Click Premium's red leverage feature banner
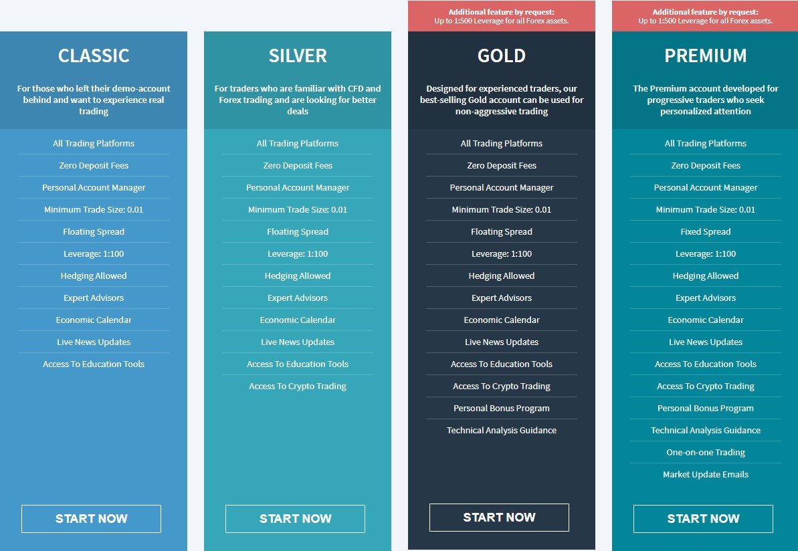This screenshot has width=798, height=551. click(x=706, y=16)
